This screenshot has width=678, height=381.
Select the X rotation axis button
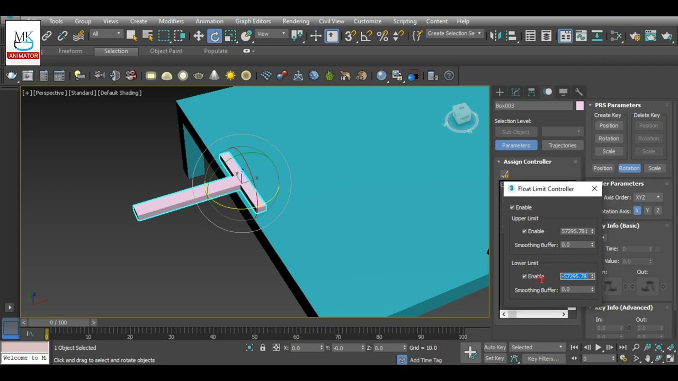coord(637,211)
